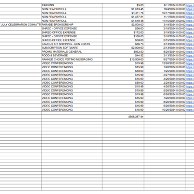Screen dimensions: 194x194
Task: Click the $66.73 amount cell
Action: [x=123, y=44]
